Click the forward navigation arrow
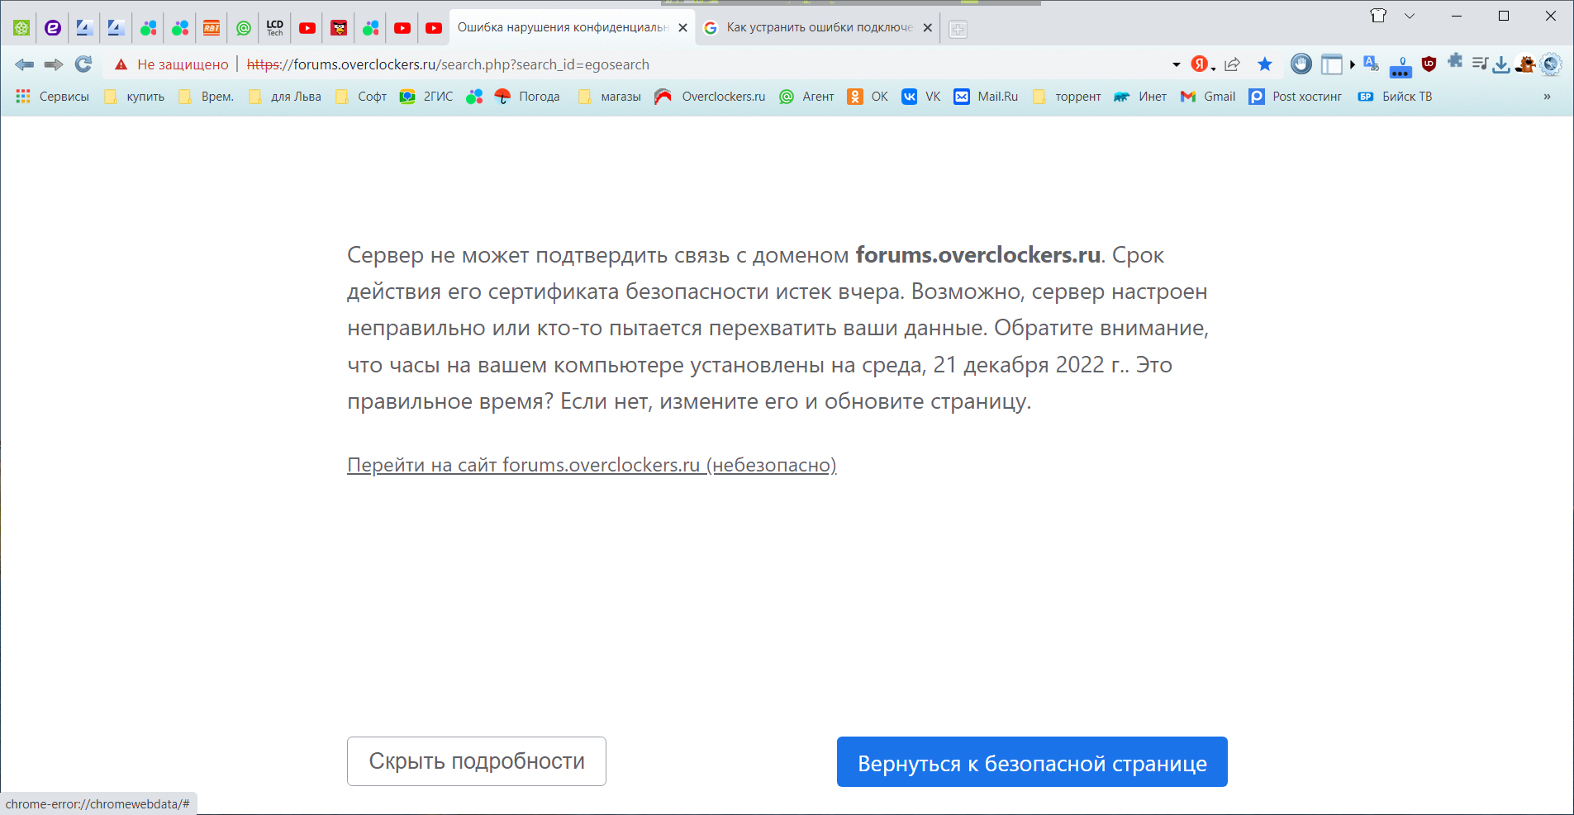The height and width of the screenshot is (815, 1574). [x=54, y=64]
